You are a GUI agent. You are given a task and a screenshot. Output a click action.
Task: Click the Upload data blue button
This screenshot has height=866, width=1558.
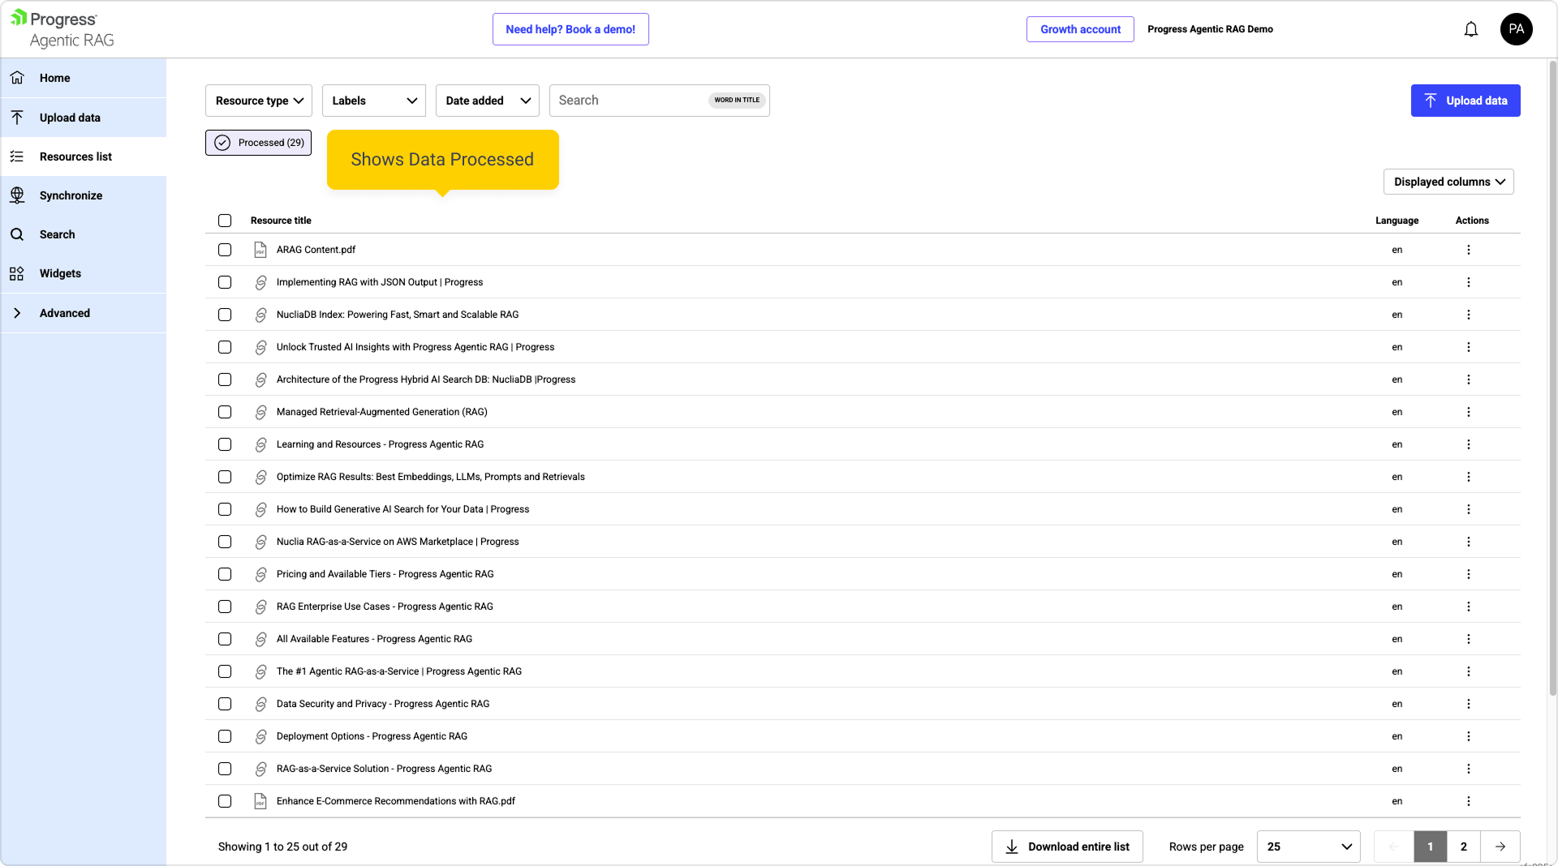(1465, 101)
